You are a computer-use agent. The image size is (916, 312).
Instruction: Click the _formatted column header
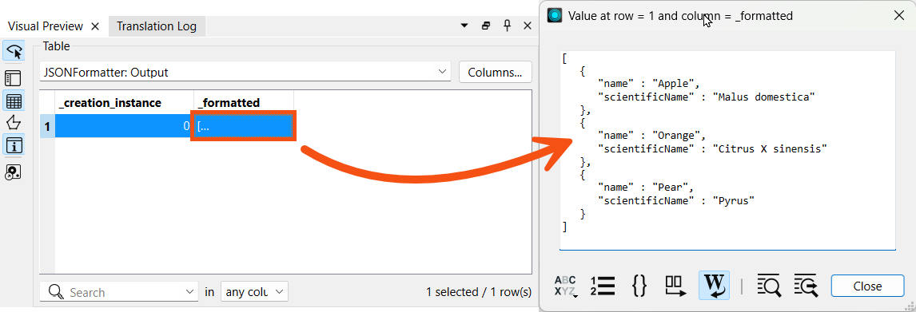click(244, 103)
